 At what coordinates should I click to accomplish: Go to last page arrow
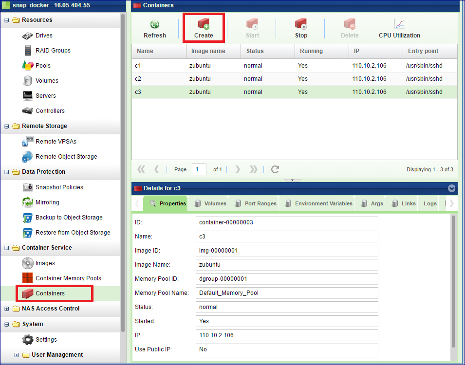click(254, 169)
